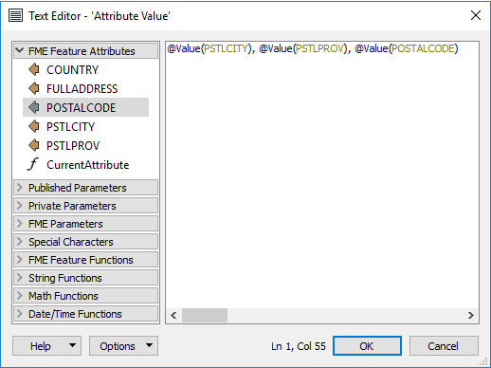Expand the String Functions section
Viewport: 491px width, 368px height.
point(85,278)
